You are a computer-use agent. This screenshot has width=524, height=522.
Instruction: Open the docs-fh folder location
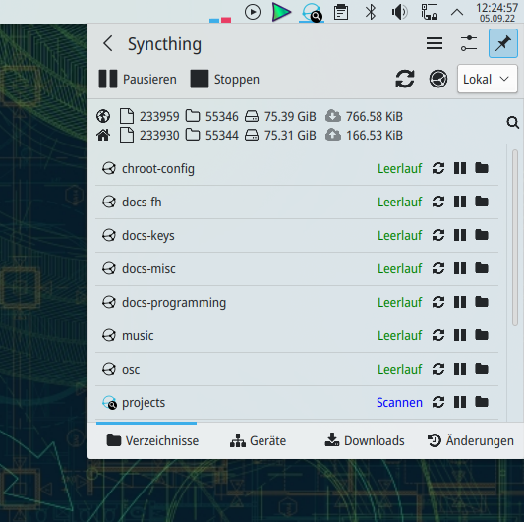[x=482, y=202]
